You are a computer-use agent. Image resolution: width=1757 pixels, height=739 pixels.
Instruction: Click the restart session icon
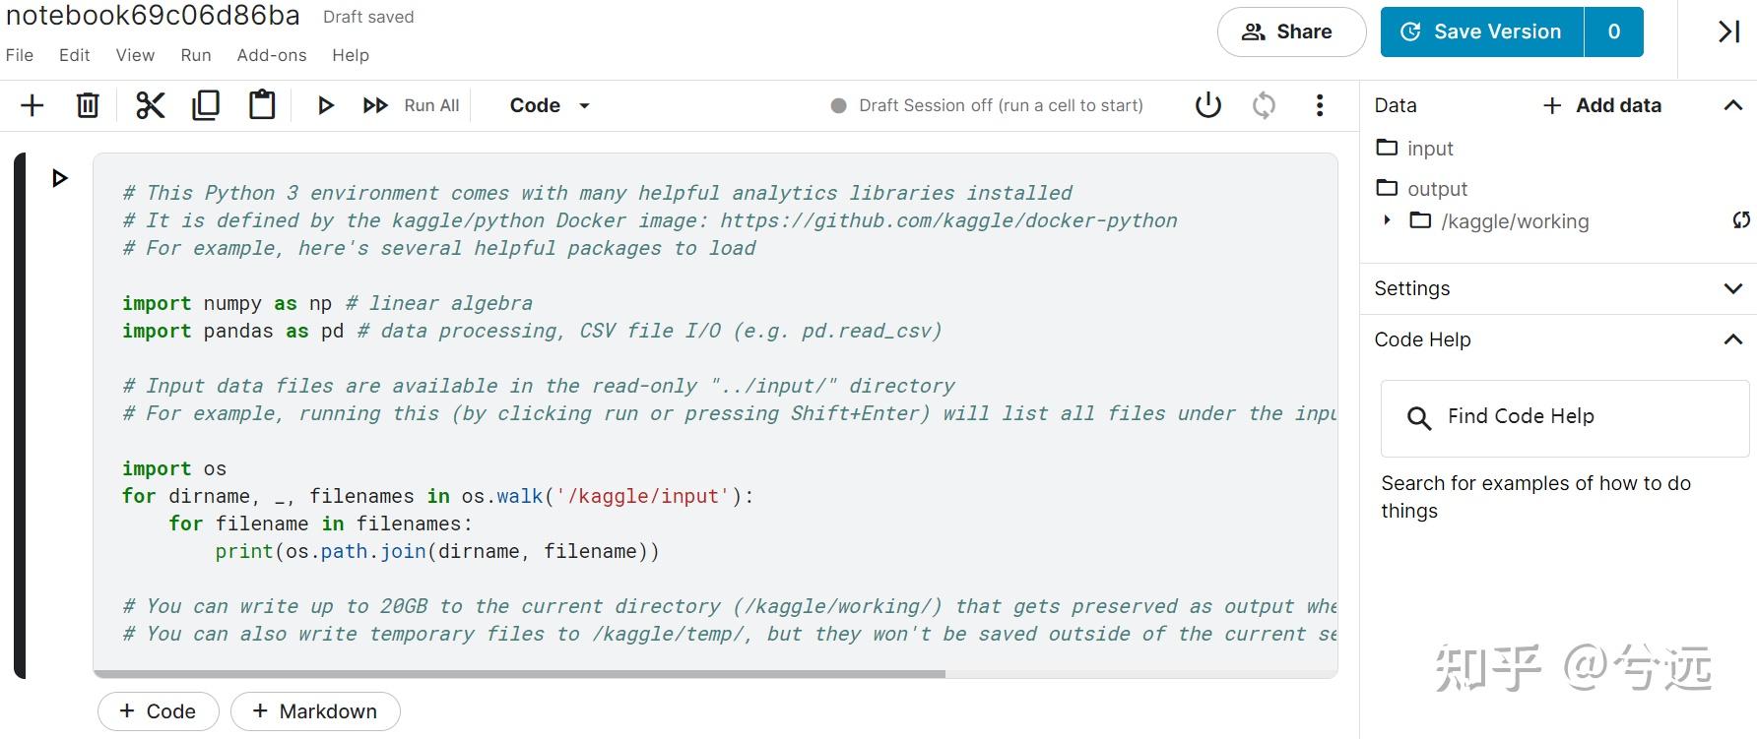1264,105
